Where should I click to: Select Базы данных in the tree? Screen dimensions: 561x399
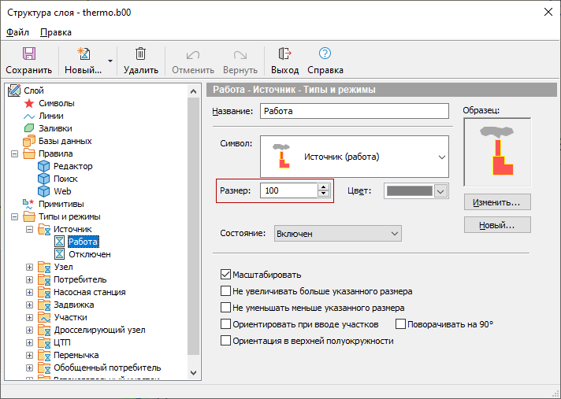click(x=65, y=141)
